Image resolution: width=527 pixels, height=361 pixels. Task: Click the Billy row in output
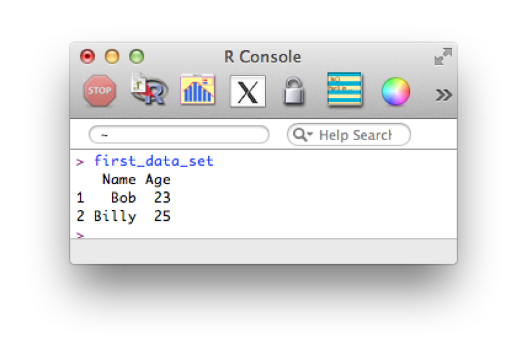pyautogui.click(x=123, y=216)
